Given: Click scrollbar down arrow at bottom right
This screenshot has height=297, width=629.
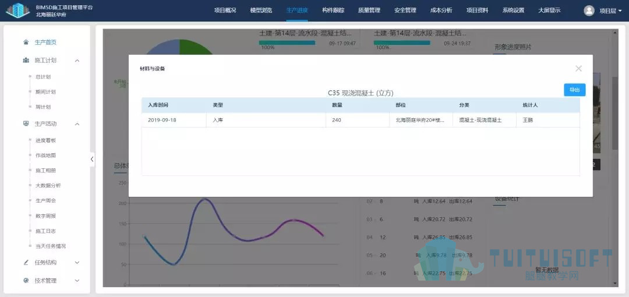Looking at the screenshot, I should tap(615, 284).
